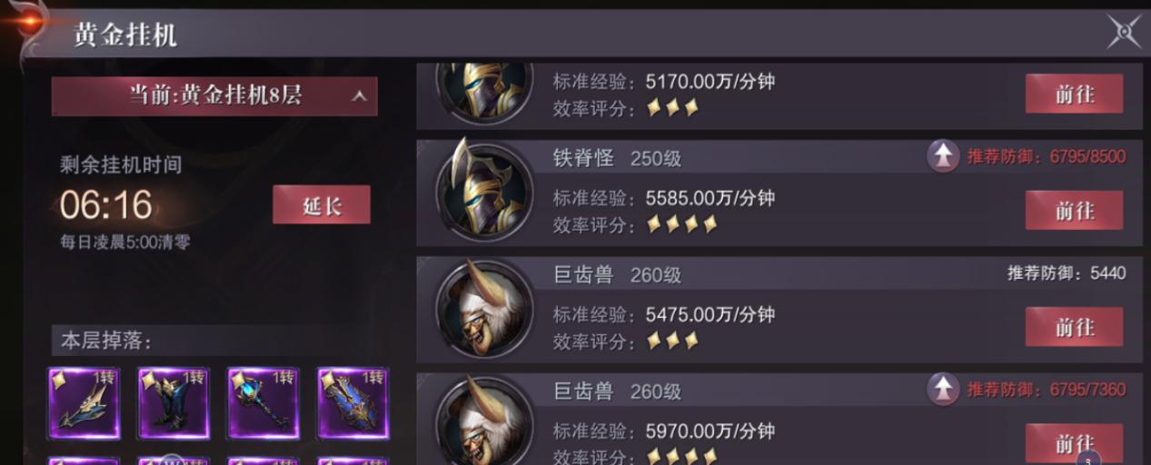Open the third drop item (blue staff)
Image resolution: width=1151 pixels, height=465 pixels.
[263, 404]
